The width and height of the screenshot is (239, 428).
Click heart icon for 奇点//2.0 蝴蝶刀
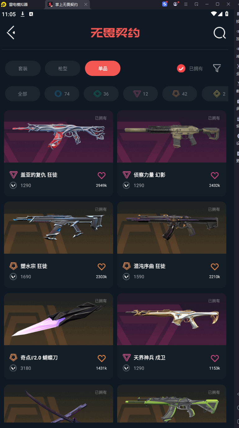tap(102, 358)
